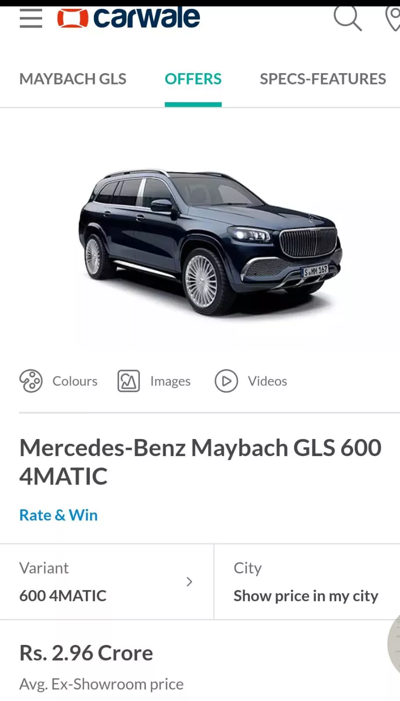
Task: Open the Videos label link
Action: 267,381
